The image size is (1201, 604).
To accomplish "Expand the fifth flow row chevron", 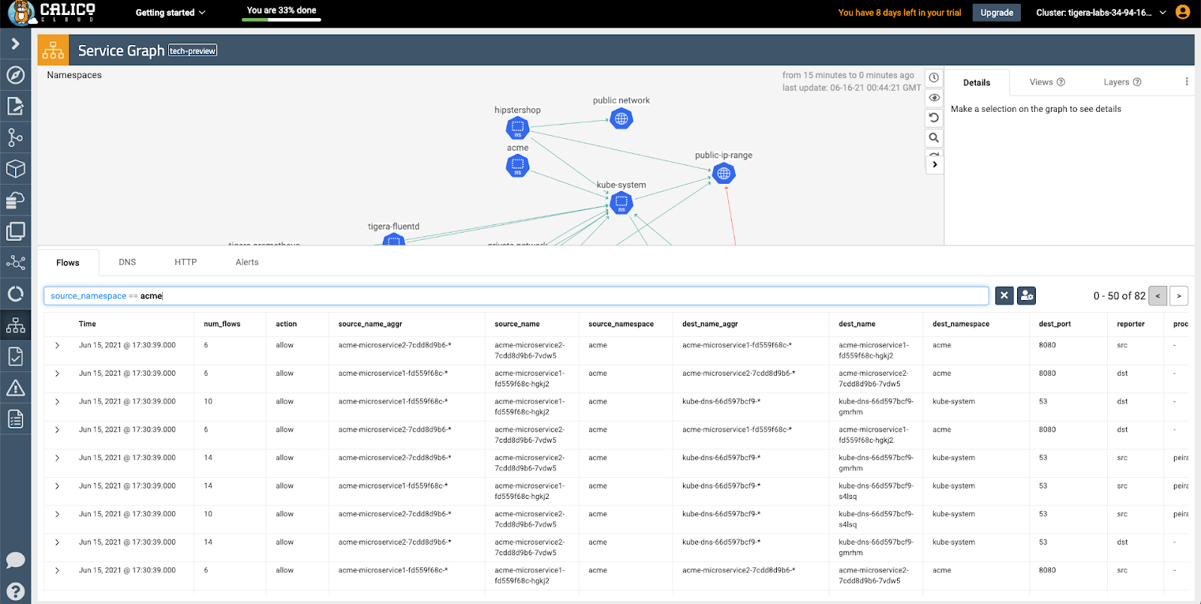I will [57, 458].
